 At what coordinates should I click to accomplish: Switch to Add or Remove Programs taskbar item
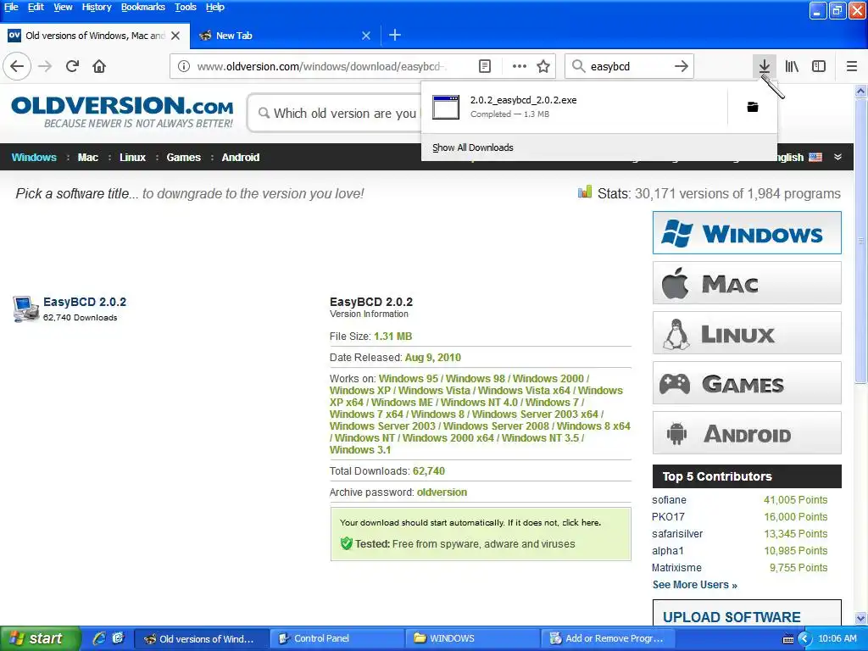point(609,638)
